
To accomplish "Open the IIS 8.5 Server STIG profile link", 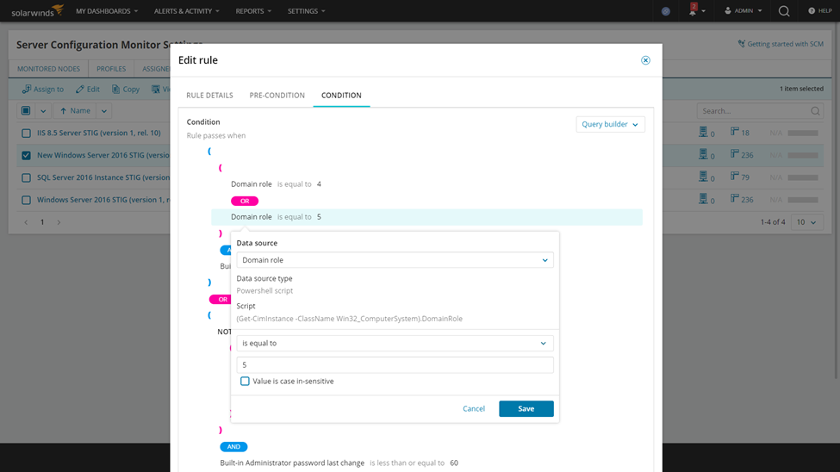I will coord(98,133).
